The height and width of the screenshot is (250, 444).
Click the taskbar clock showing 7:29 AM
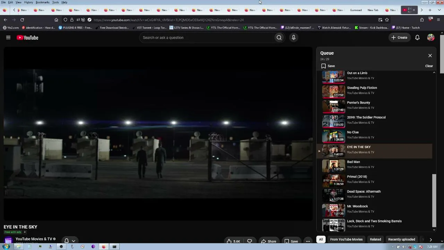pyautogui.click(x=432, y=247)
